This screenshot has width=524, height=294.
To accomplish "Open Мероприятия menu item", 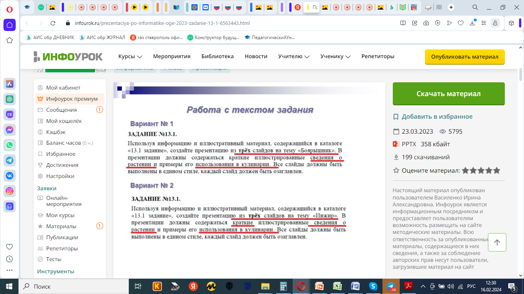I will [x=172, y=56].
